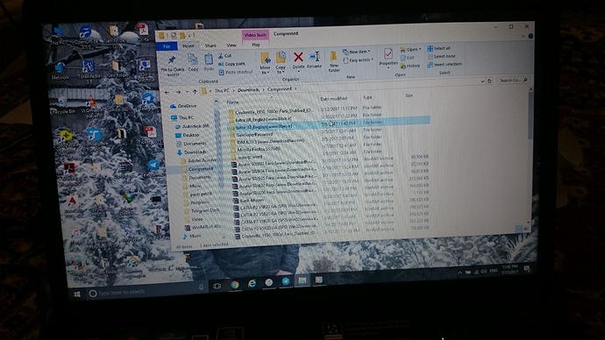Refresh the address bar location
Screen dimensions: 605x340
click(489, 81)
